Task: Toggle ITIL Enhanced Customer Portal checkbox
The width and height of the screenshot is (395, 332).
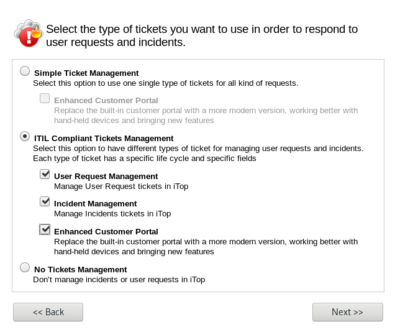Action: pos(45,229)
